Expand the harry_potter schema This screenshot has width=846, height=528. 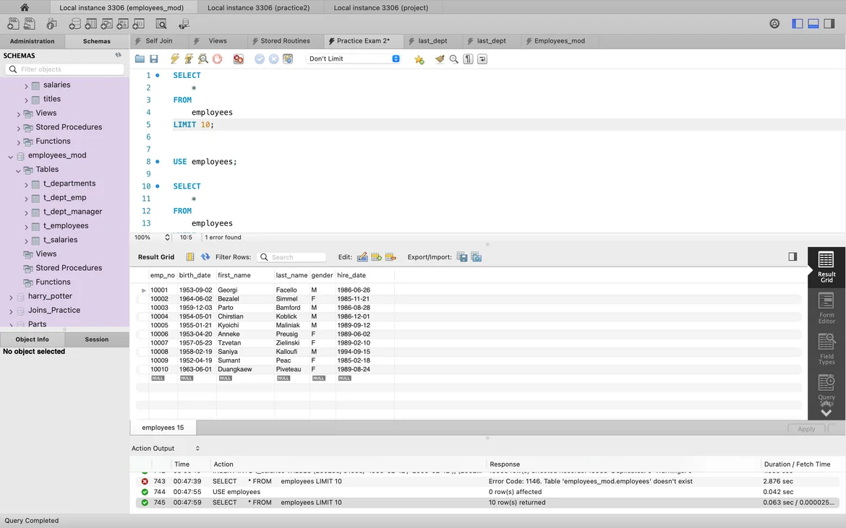11,297
